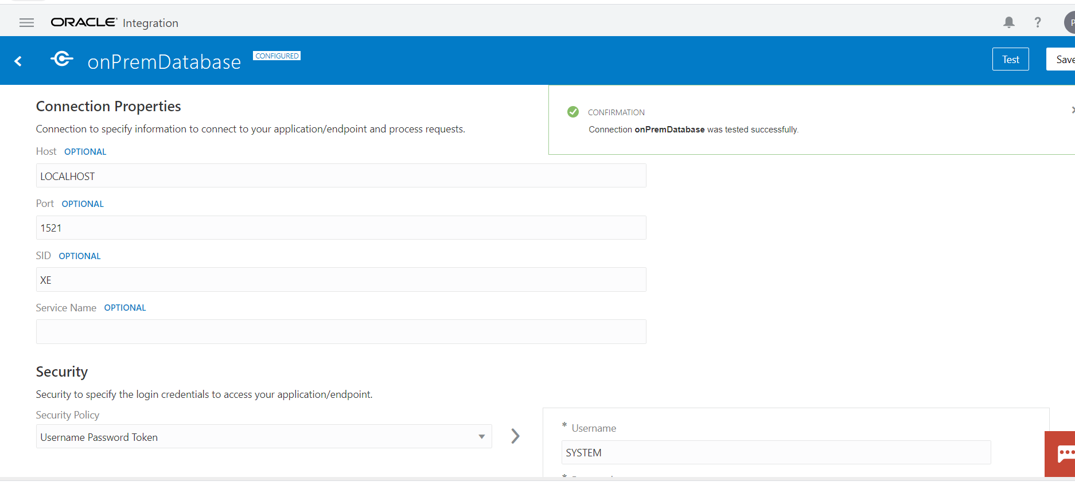Screen dimensions: 1075x485
Task: Click the Host input field
Action: click(x=341, y=175)
